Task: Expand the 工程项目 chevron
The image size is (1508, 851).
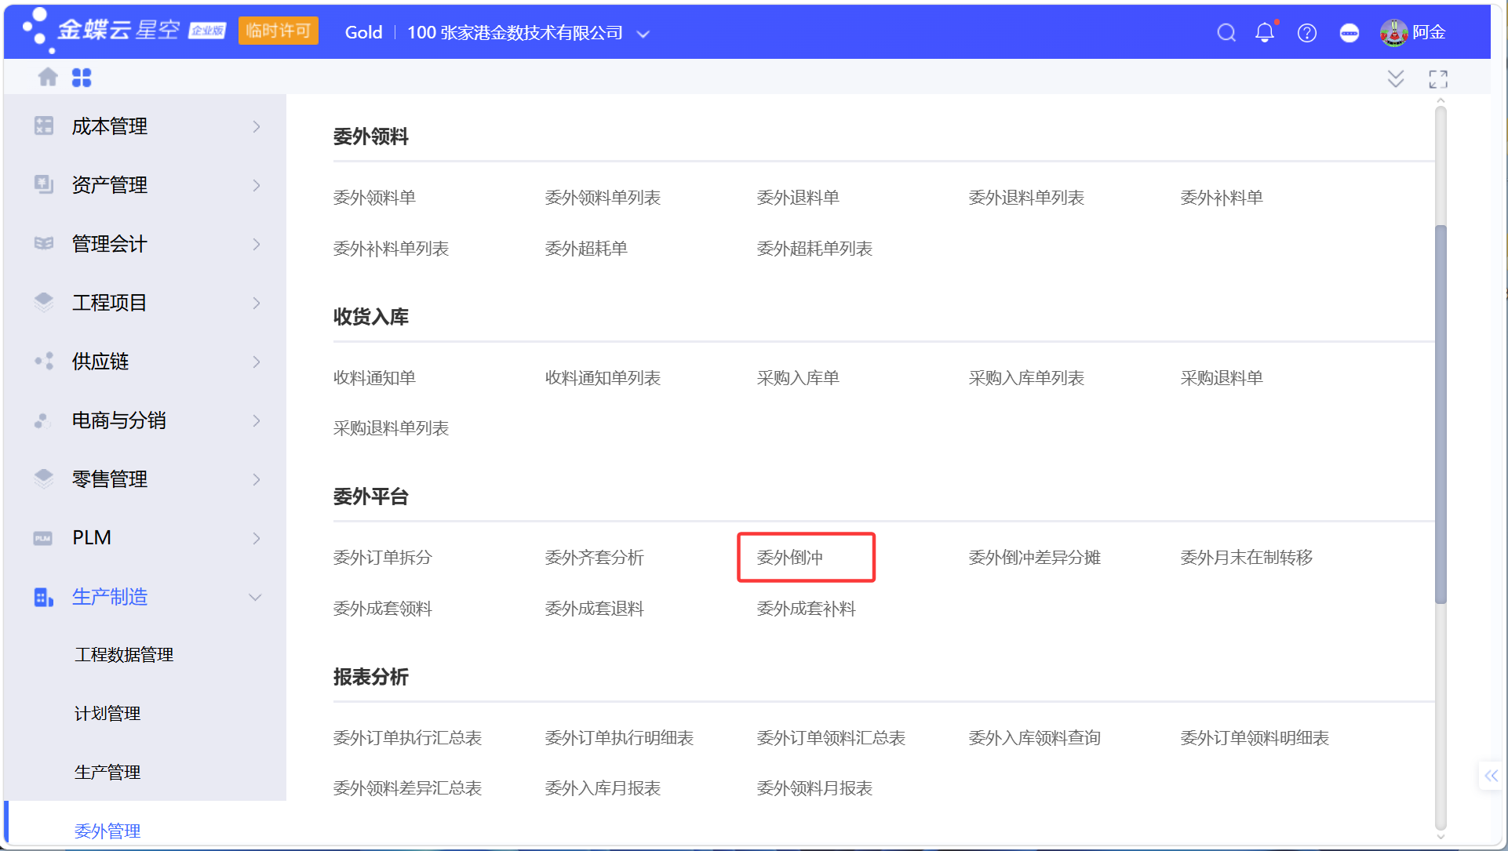Action: pyautogui.click(x=257, y=303)
